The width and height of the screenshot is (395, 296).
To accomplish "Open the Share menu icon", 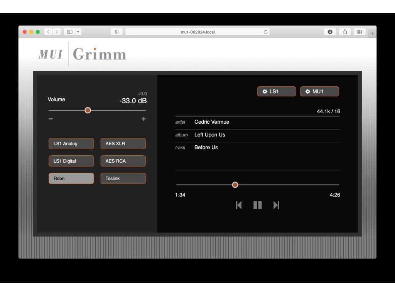I will [x=345, y=32].
